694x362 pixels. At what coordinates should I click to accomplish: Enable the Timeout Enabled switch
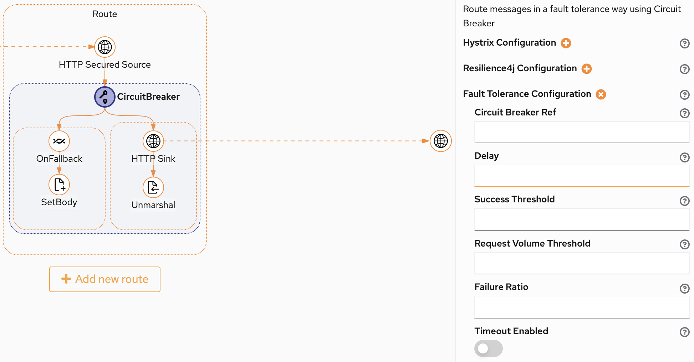click(x=488, y=348)
